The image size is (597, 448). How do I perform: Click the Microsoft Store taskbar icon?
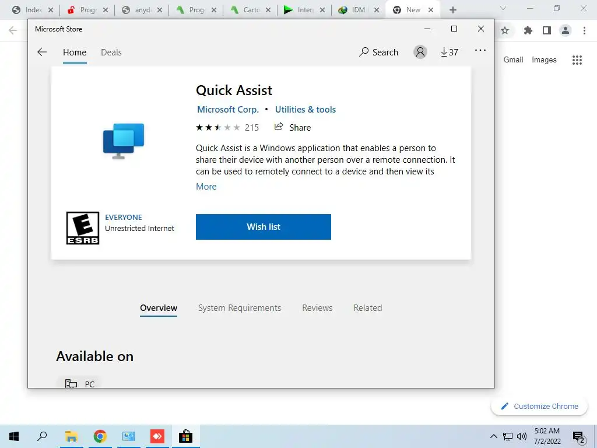[185, 436]
